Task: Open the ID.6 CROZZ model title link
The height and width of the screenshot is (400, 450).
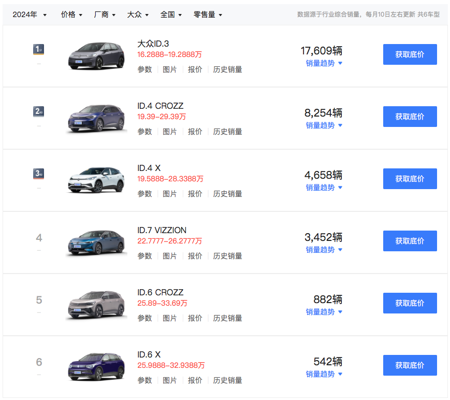Action: [160, 292]
